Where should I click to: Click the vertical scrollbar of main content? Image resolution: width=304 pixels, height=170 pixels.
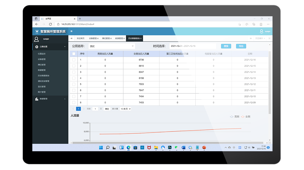269,82
